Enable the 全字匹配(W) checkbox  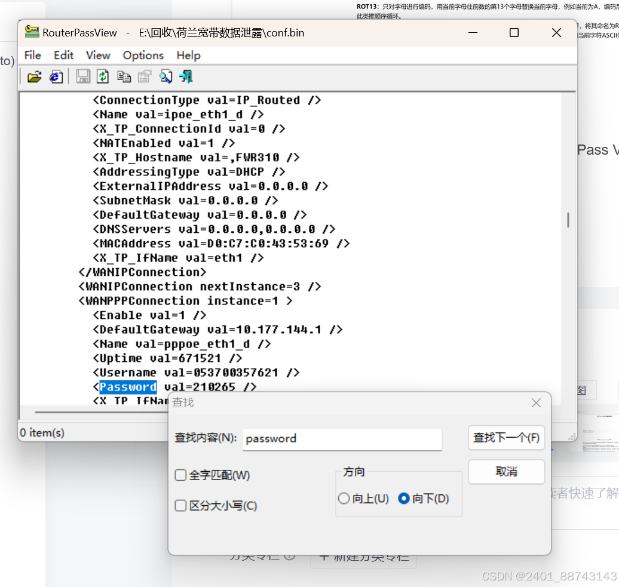click(x=180, y=475)
